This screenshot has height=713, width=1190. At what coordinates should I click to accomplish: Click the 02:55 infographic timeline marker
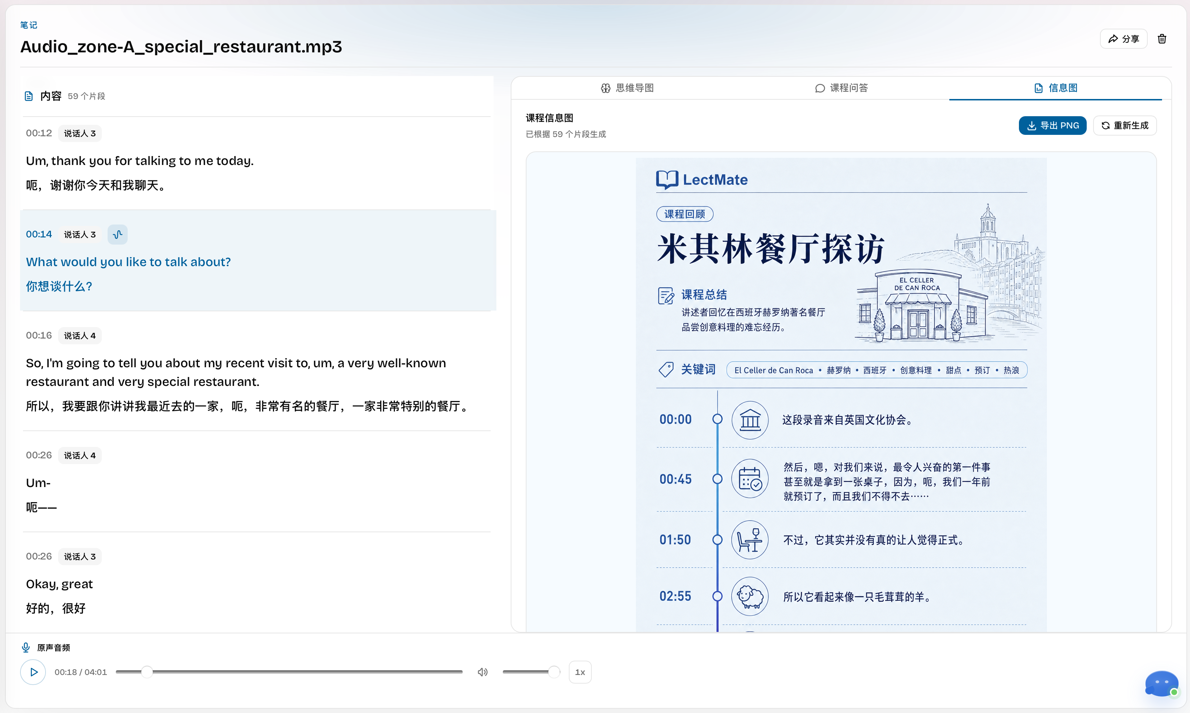(x=717, y=596)
